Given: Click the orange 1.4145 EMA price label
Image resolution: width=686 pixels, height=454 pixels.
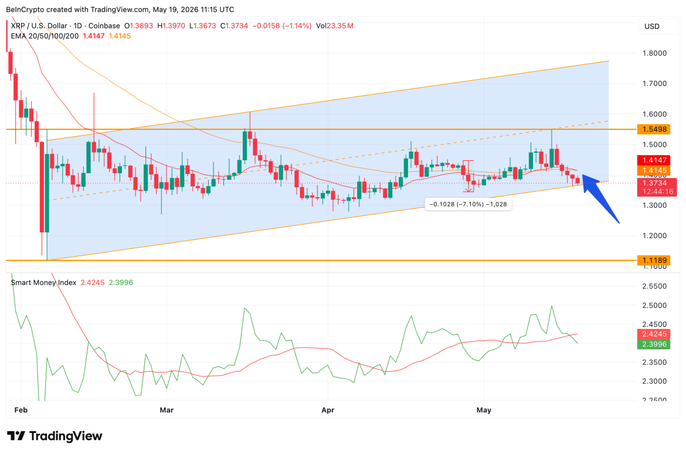Looking at the screenshot, I should pos(654,171).
